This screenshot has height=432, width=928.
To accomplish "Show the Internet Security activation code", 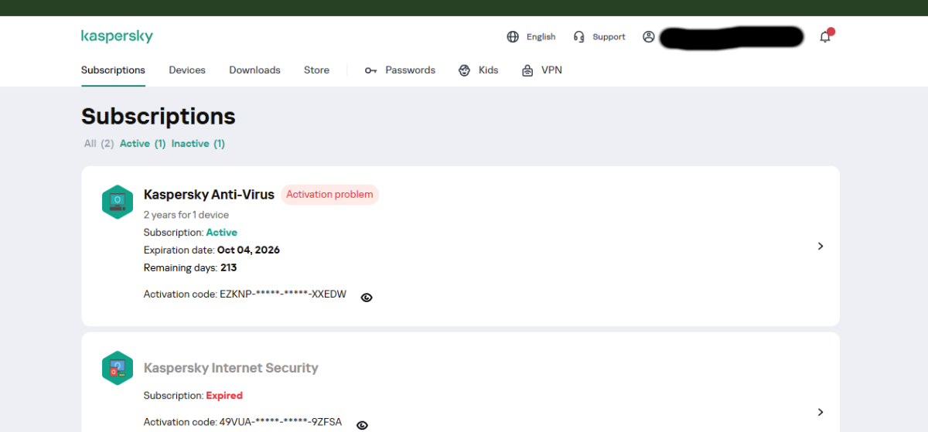I will pos(362,425).
